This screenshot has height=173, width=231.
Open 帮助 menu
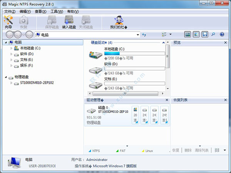[73, 12]
